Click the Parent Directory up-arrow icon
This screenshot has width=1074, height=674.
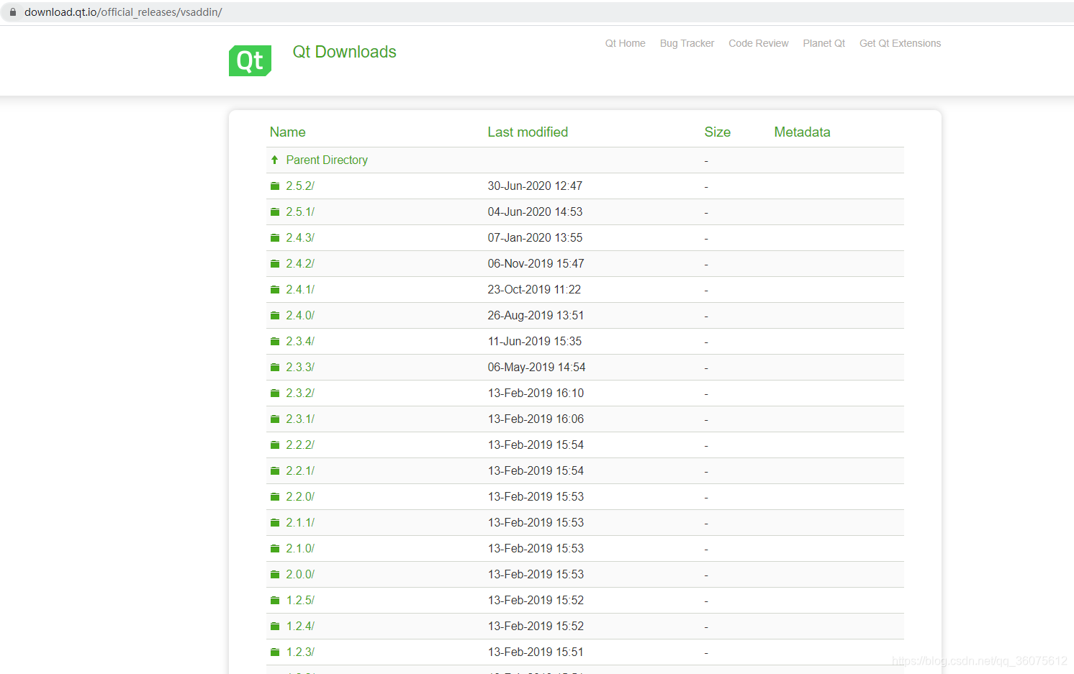(274, 160)
